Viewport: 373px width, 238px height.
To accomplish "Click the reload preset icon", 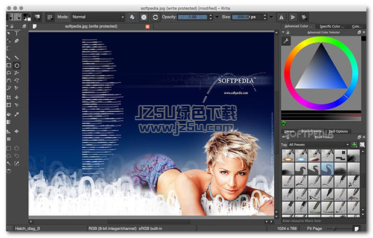I will [155, 17].
